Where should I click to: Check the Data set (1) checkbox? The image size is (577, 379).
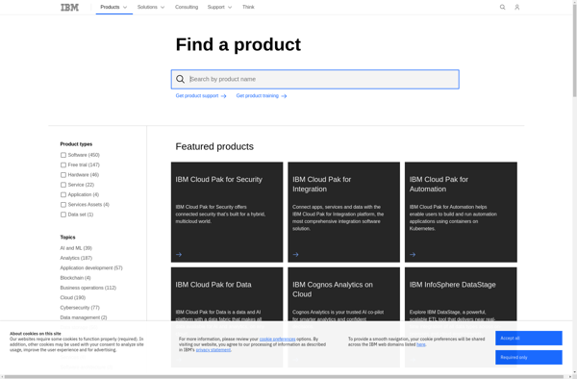[63, 215]
